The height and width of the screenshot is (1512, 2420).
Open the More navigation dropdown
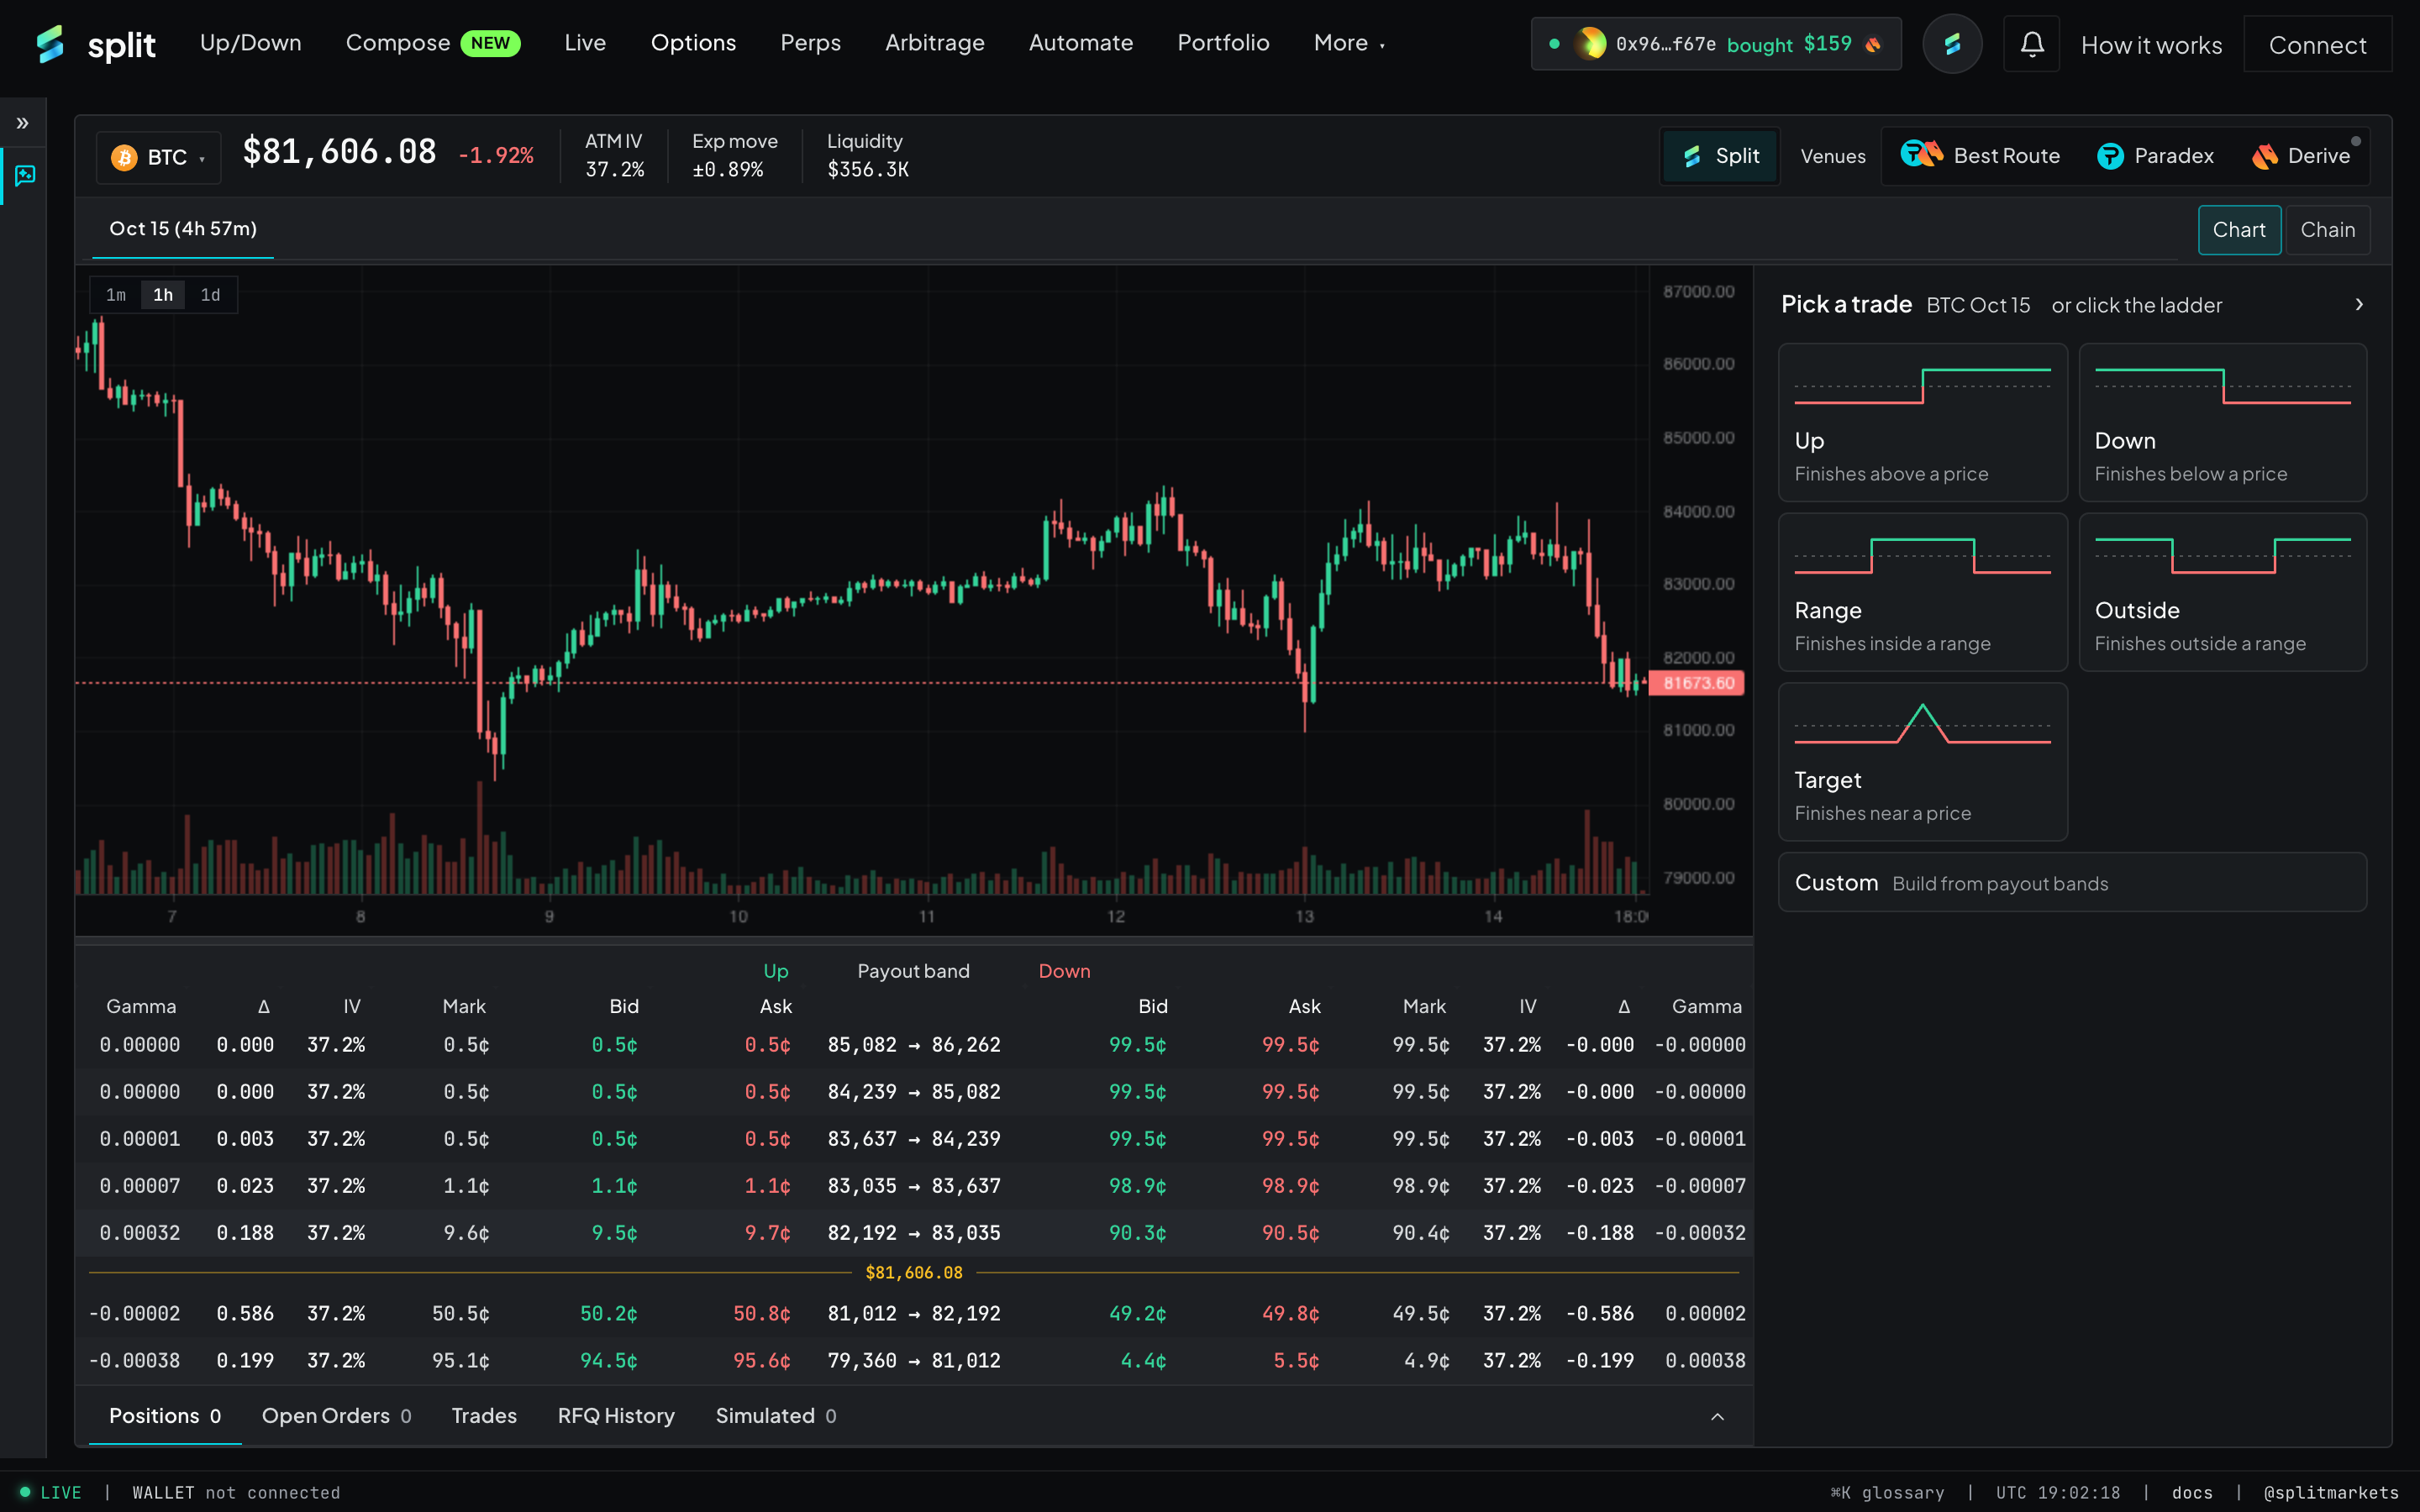(x=1349, y=43)
